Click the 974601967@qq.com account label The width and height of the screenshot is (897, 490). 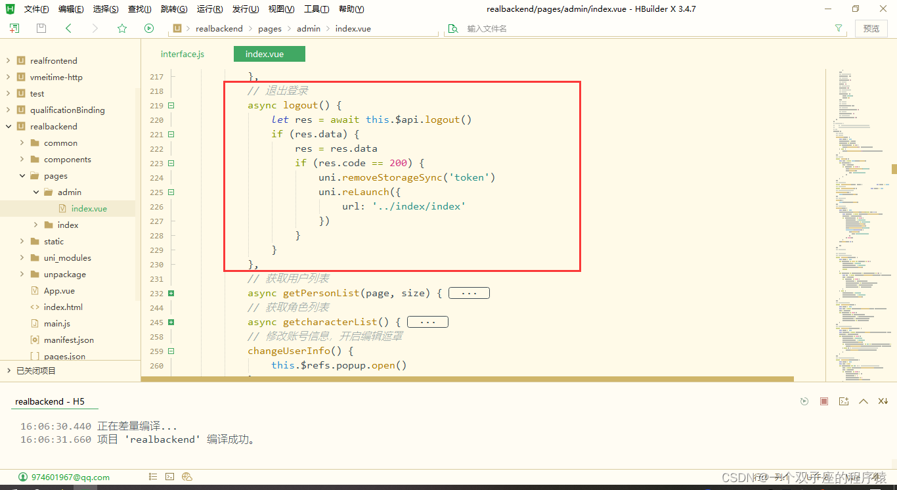tap(70, 478)
